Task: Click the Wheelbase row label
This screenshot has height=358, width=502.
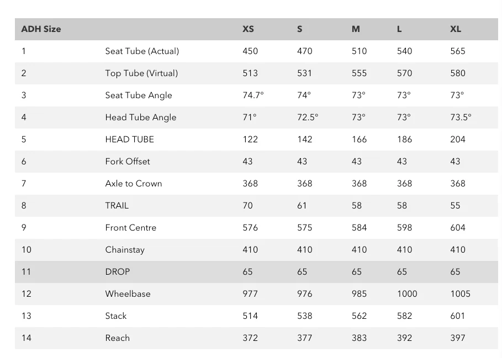Action: tap(128, 293)
